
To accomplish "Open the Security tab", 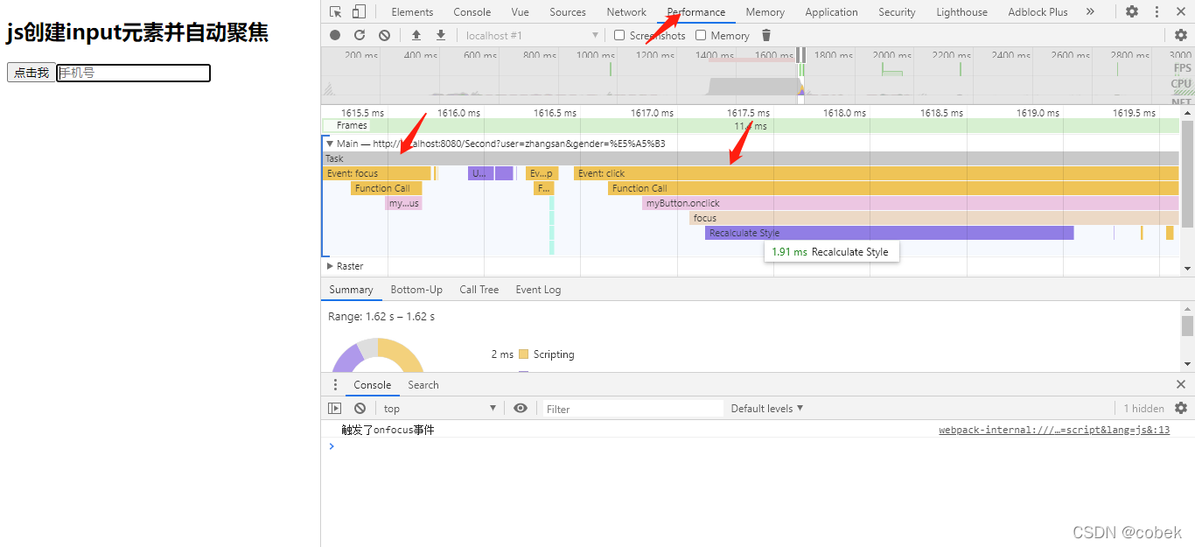I will pos(897,12).
